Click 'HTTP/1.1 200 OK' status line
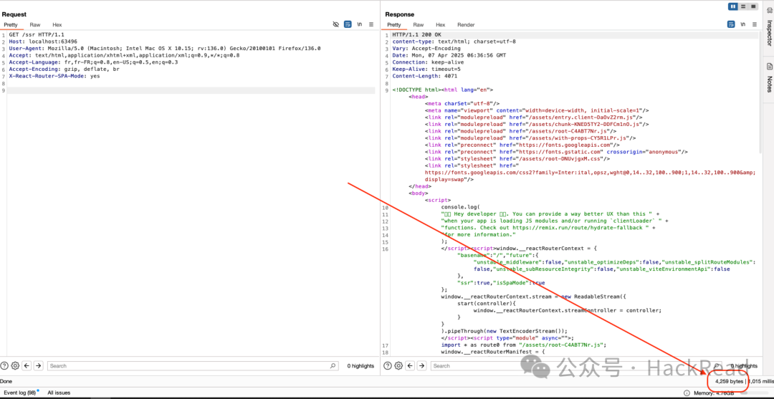The height and width of the screenshot is (399, 774). coord(416,34)
